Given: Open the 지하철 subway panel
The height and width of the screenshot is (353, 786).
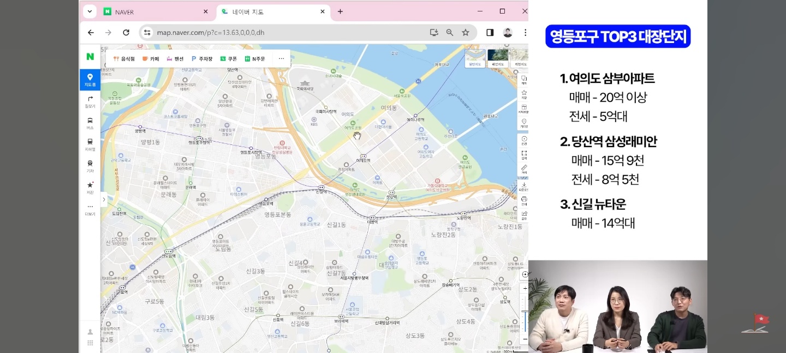Looking at the screenshot, I should (90, 144).
